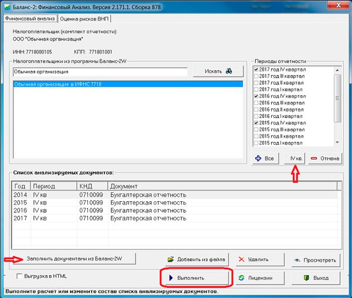Image resolution: width=352 pixels, height=298 pixels.
Task: Click the periods list scroll-up arrow
Action: [337, 70]
